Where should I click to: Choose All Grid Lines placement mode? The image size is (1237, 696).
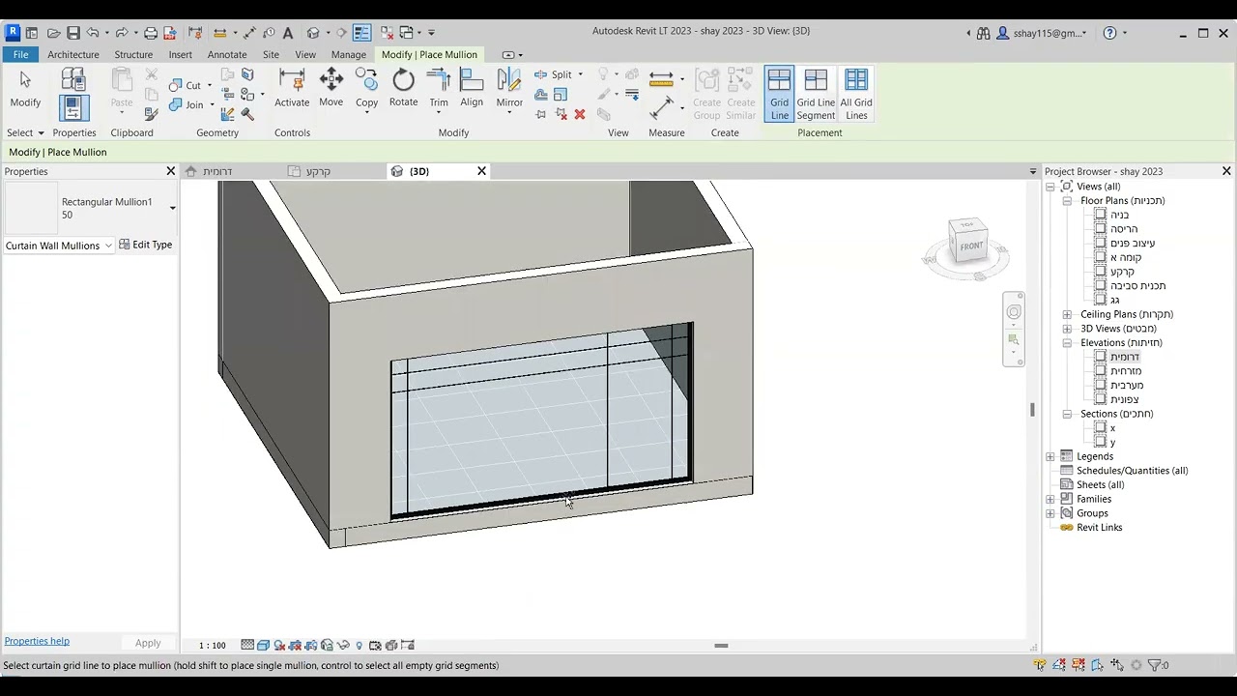point(856,94)
